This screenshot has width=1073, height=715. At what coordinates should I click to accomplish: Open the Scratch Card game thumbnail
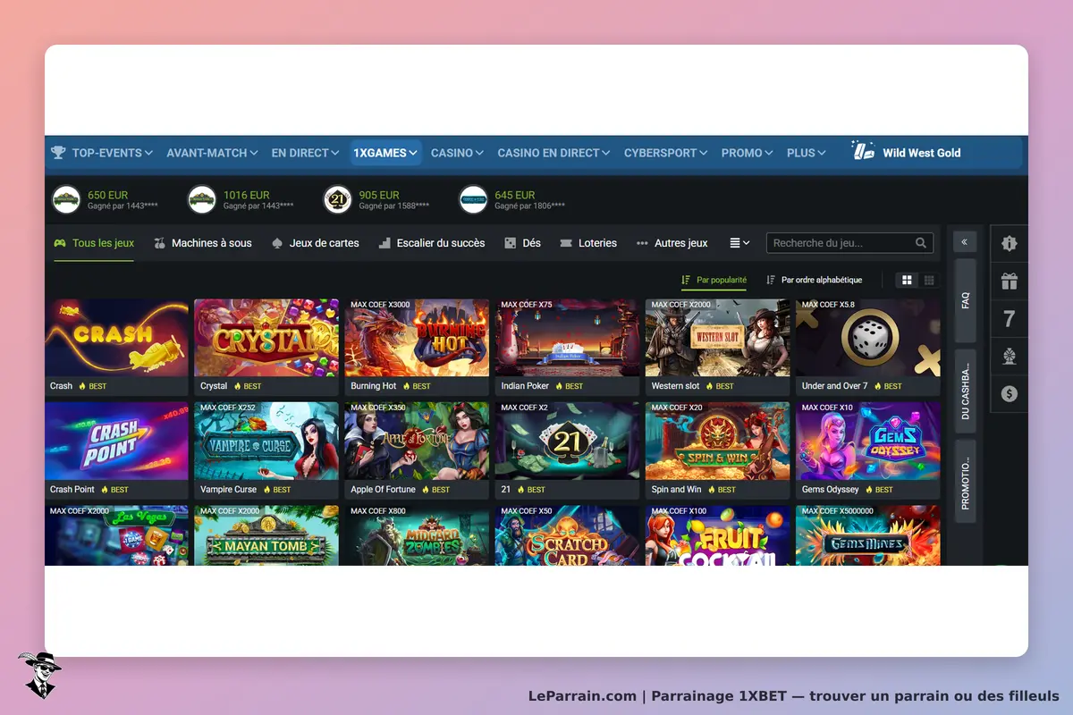pyautogui.click(x=567, y=535)
